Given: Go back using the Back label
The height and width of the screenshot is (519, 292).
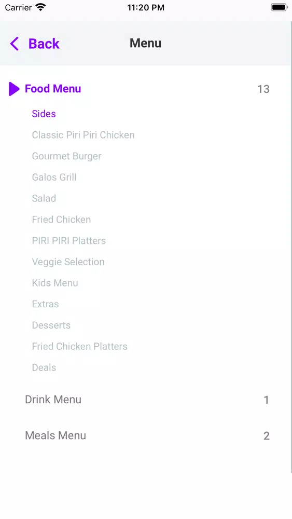Looking at the screenshot, I should tap(44, 44).
